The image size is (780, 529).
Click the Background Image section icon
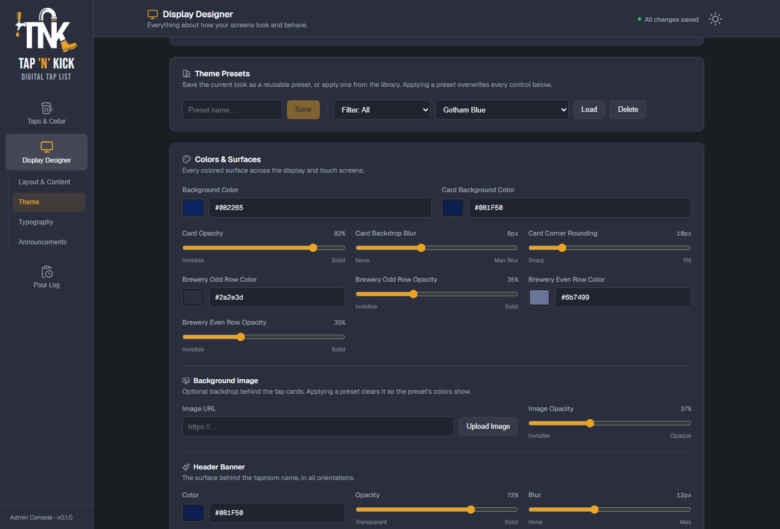point(186,381)
